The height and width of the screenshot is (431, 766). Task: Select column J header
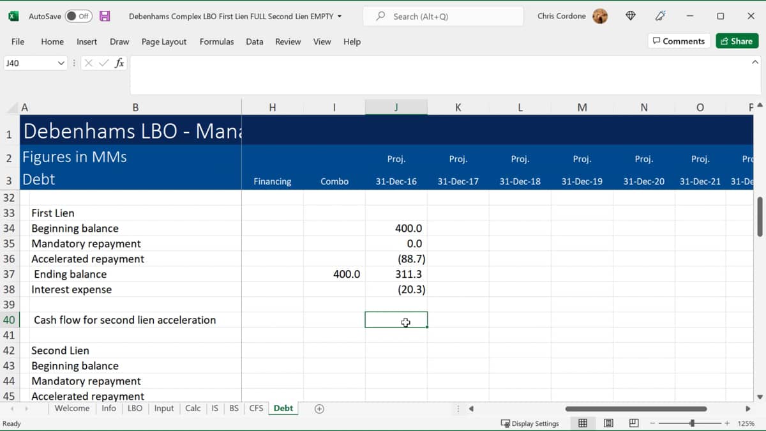click(396, 108)
